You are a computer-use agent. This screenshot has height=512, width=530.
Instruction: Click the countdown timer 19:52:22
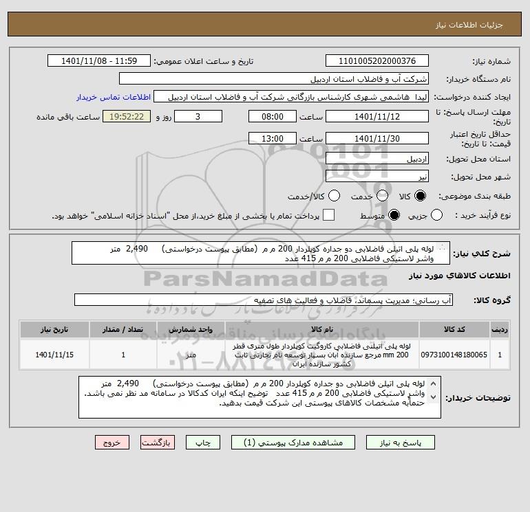pyautogui.click(x=127, y=116)
